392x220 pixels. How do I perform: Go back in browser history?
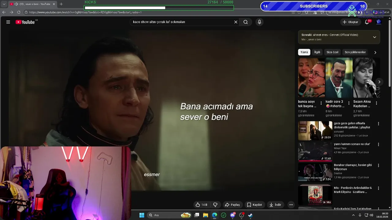(x=4, y=12)
